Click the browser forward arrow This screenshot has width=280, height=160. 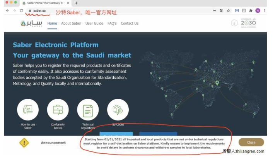pos(14,10)
